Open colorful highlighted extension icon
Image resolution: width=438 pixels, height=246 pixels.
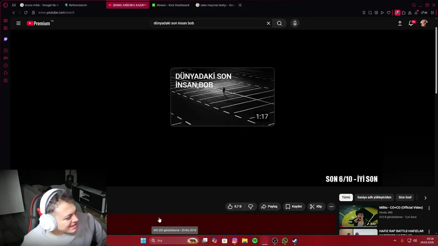[397, 13]
